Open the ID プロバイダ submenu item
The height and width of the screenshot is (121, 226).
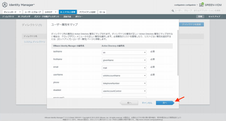(x=24, y=16)
